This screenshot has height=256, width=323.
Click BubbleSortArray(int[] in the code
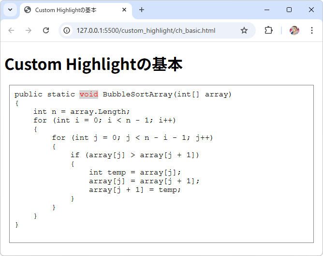coord(151,94)
